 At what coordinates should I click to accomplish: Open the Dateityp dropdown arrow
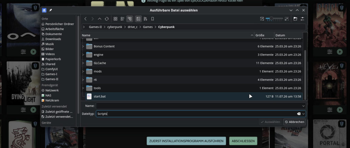304,114
